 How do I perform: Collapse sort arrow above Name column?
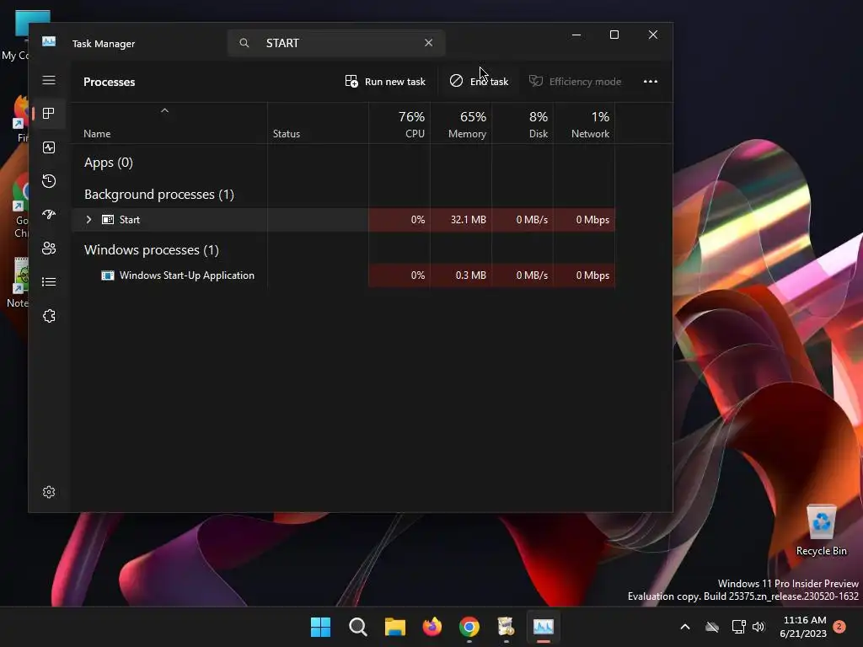click(x=164, y=110)
